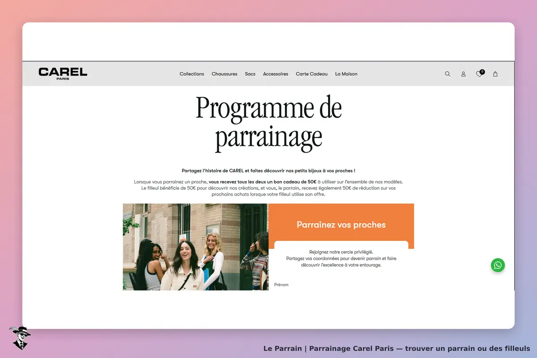Open the Collections menu

coord(192,74)
